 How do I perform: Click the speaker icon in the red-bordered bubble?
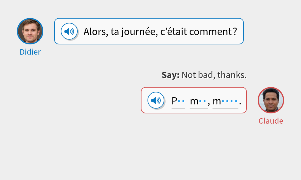[155, 100]
